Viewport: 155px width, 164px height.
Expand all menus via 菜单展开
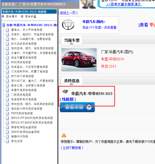pyautogui.click(x=12, y=17)
